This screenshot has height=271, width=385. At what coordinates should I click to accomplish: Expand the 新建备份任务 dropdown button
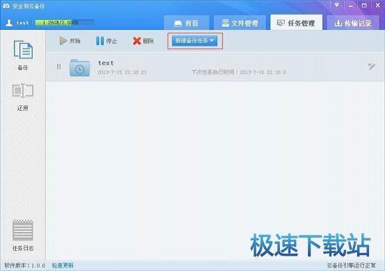[x=195, y=41]
